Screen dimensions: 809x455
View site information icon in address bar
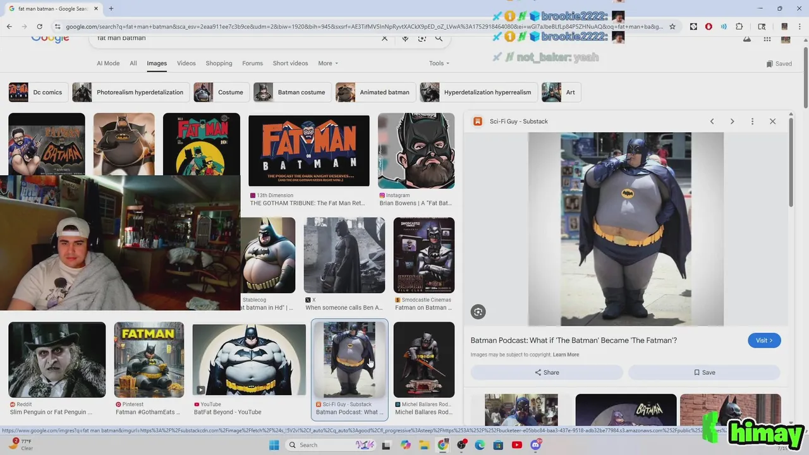click(x=58, y=27)
